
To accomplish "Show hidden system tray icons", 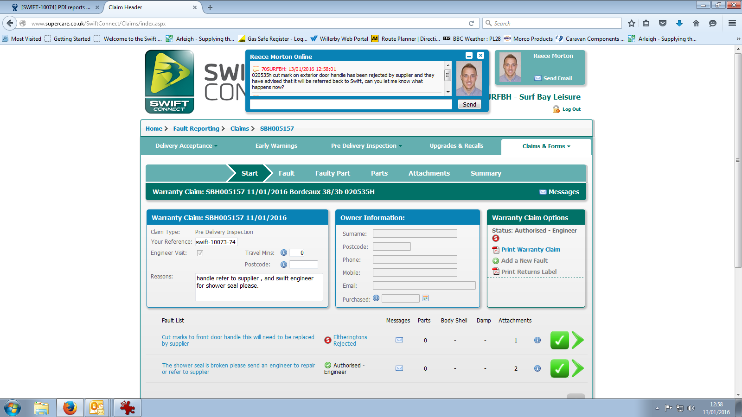I will [657, 408].
